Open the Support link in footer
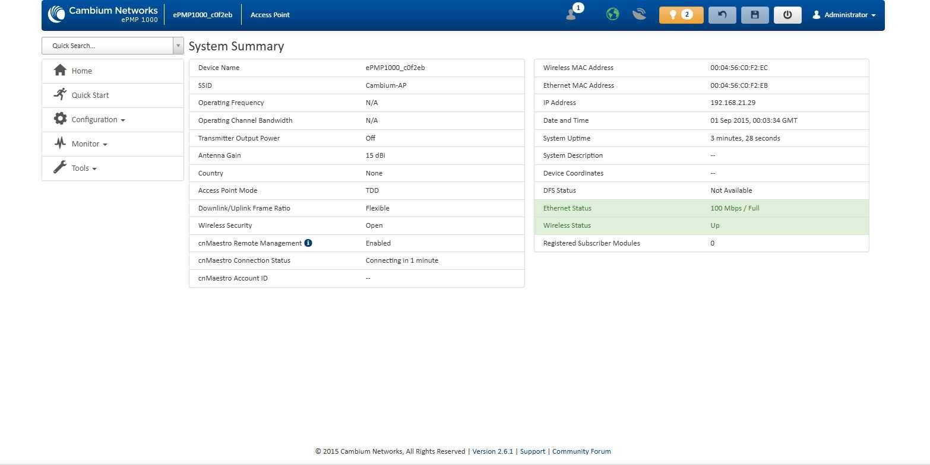This screenshot has height=465, width=930. point(533,451)
